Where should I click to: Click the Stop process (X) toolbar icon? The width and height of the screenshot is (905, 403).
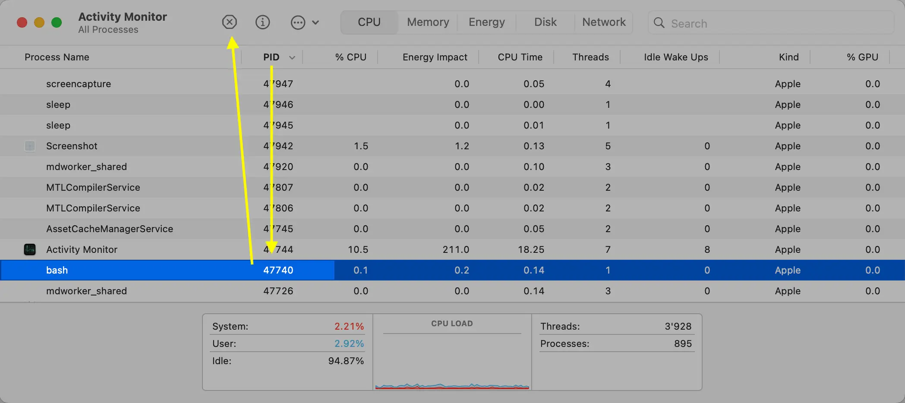pyautogui.click(x=230, y=22)
